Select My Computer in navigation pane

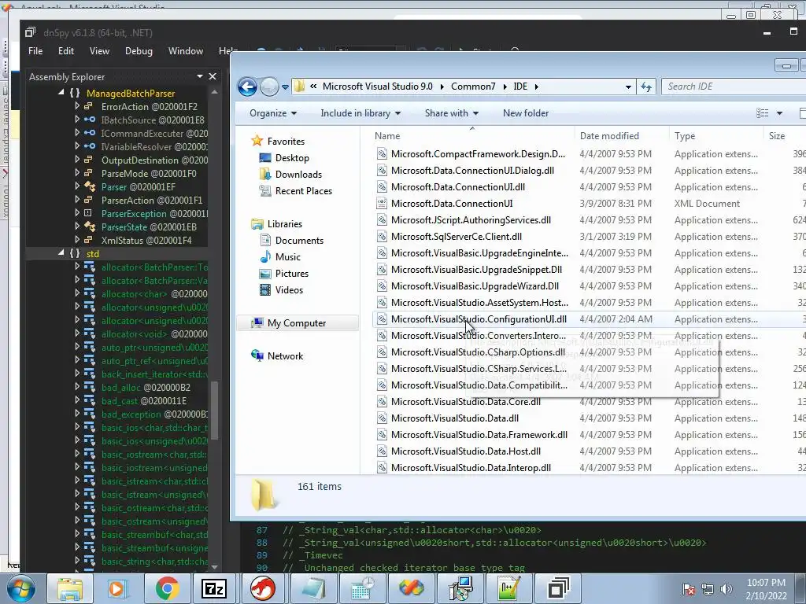297,323
